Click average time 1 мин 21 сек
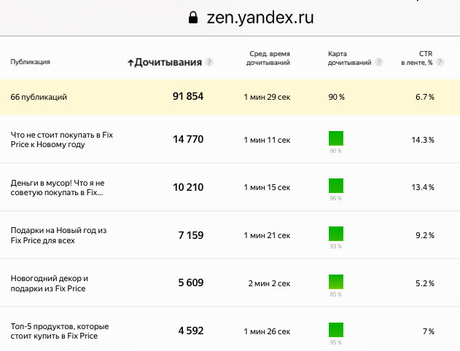Viewport: 460px width, 351px height. tap(267, 235)
